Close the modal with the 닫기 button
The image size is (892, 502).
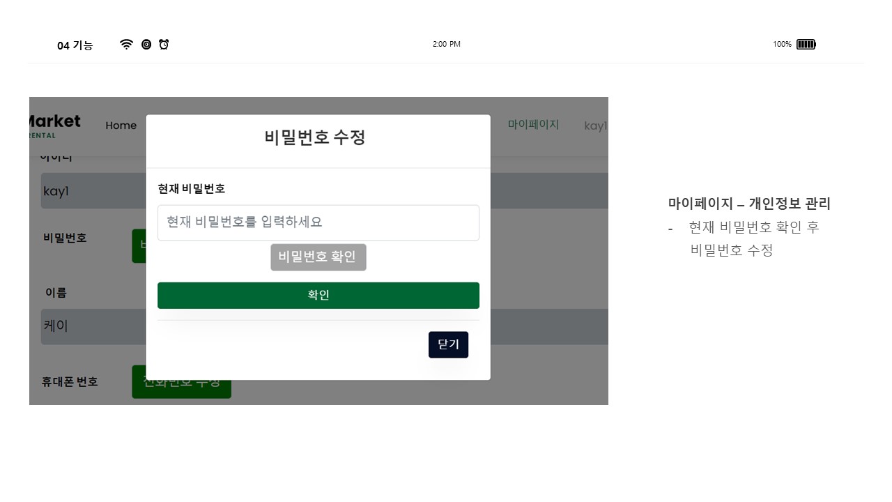(x=448, y=344)
